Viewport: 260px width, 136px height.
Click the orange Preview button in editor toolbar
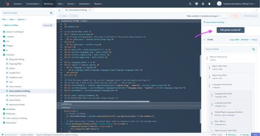pos(235,16)
